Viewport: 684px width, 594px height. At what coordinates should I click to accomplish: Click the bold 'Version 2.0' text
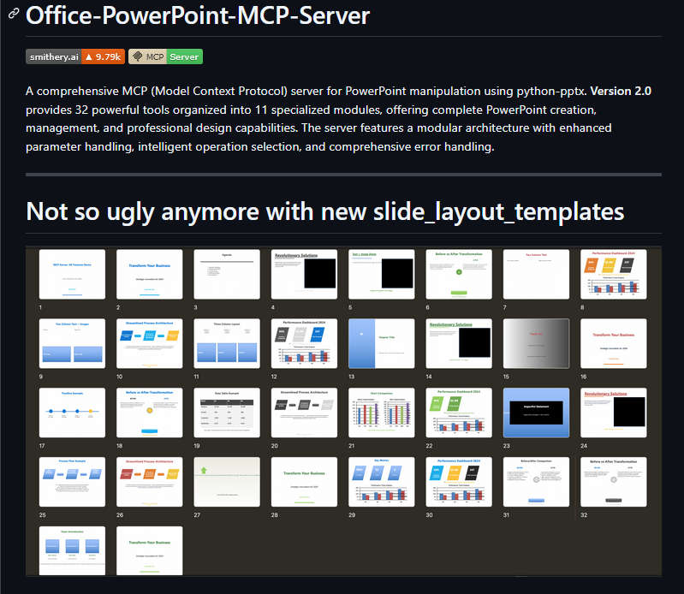tap(621, 91)
